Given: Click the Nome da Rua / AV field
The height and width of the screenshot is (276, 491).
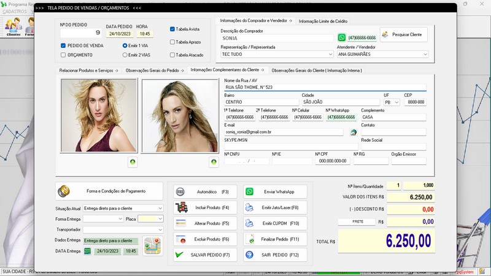Looking at the screenshot, I should [x=324, y=87].
